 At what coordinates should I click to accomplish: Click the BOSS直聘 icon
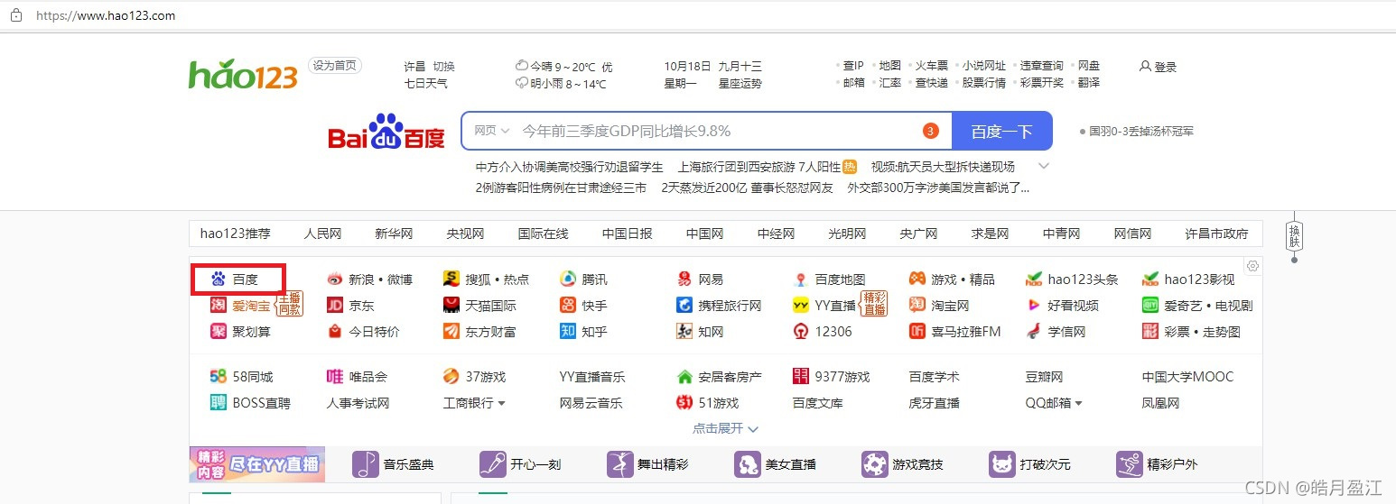[x=218, y=403]
